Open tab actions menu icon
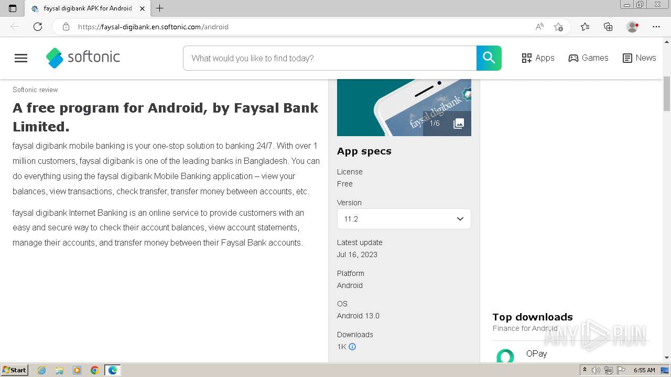 click(x=13, y=8)
